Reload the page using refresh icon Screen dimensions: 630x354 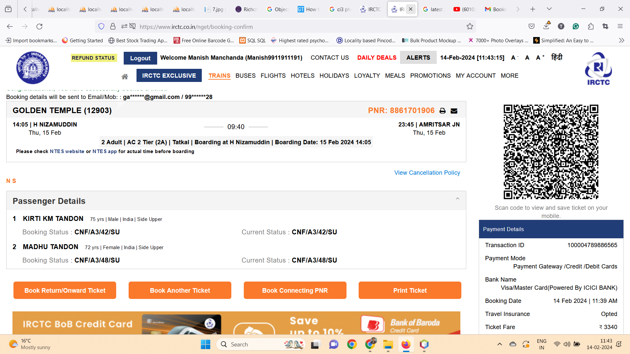pyautogui.click(x=39, y=27)
